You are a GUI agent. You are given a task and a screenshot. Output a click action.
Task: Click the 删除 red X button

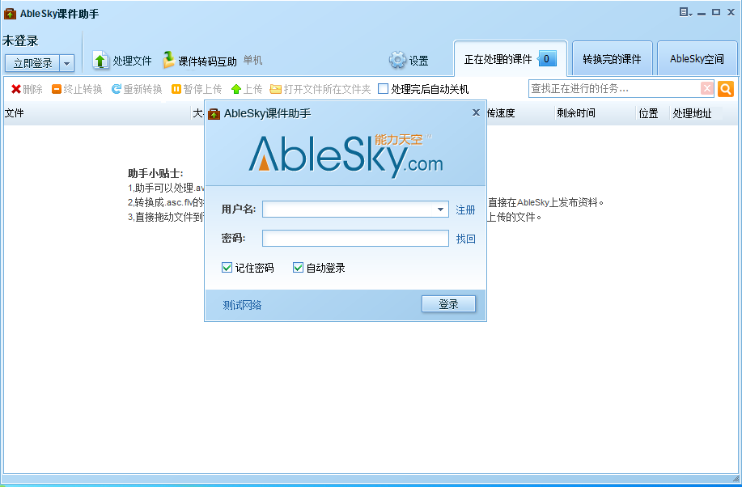pos(27,89)
